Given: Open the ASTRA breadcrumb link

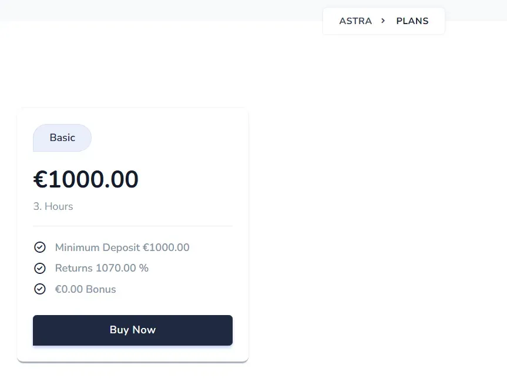Looking at the screenshot, I should click(x=355, y=21).
